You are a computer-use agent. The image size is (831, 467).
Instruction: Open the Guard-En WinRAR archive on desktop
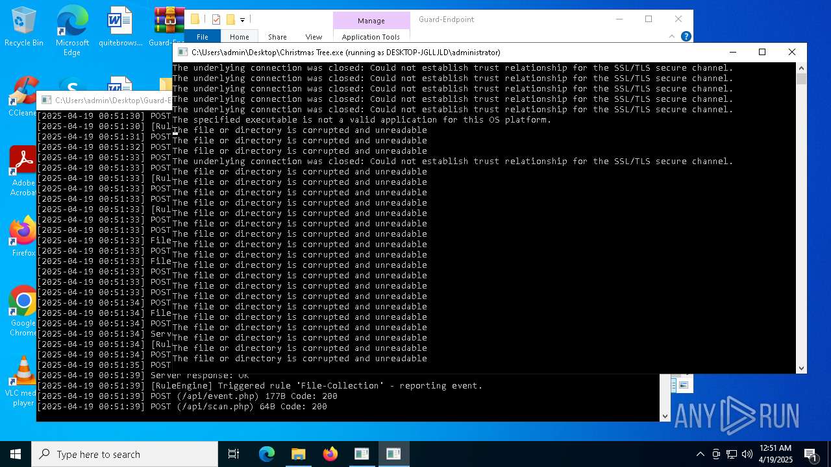coord(168,27)
